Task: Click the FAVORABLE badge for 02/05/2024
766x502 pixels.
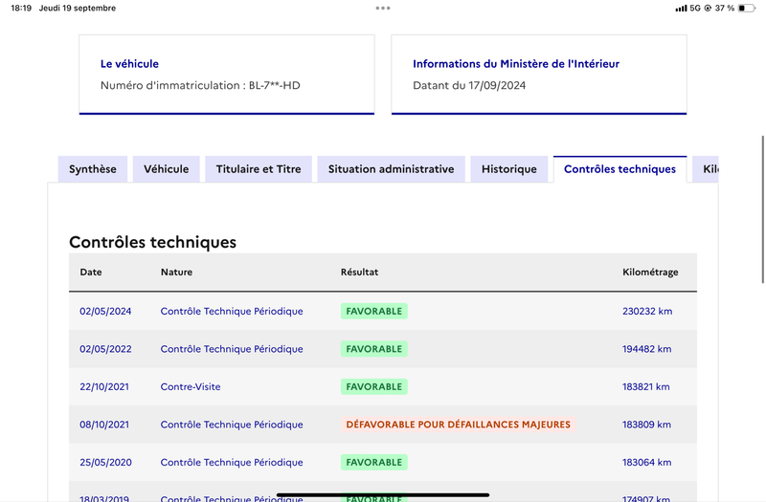Action: (374, 312)
